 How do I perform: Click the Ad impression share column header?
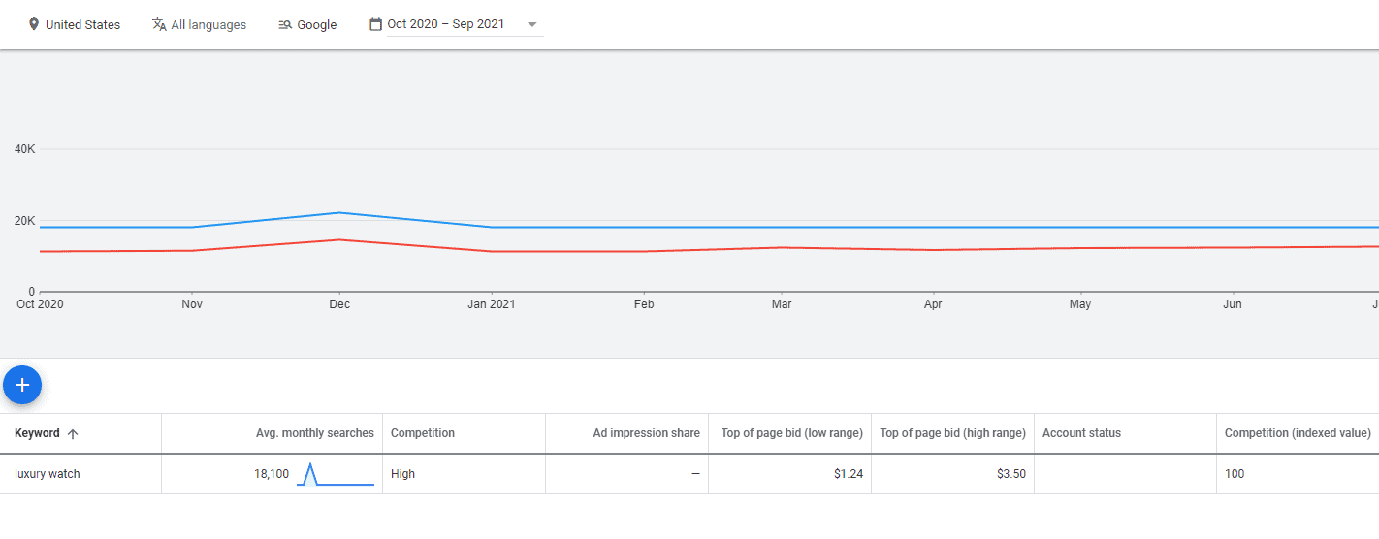tap(646, 433)
